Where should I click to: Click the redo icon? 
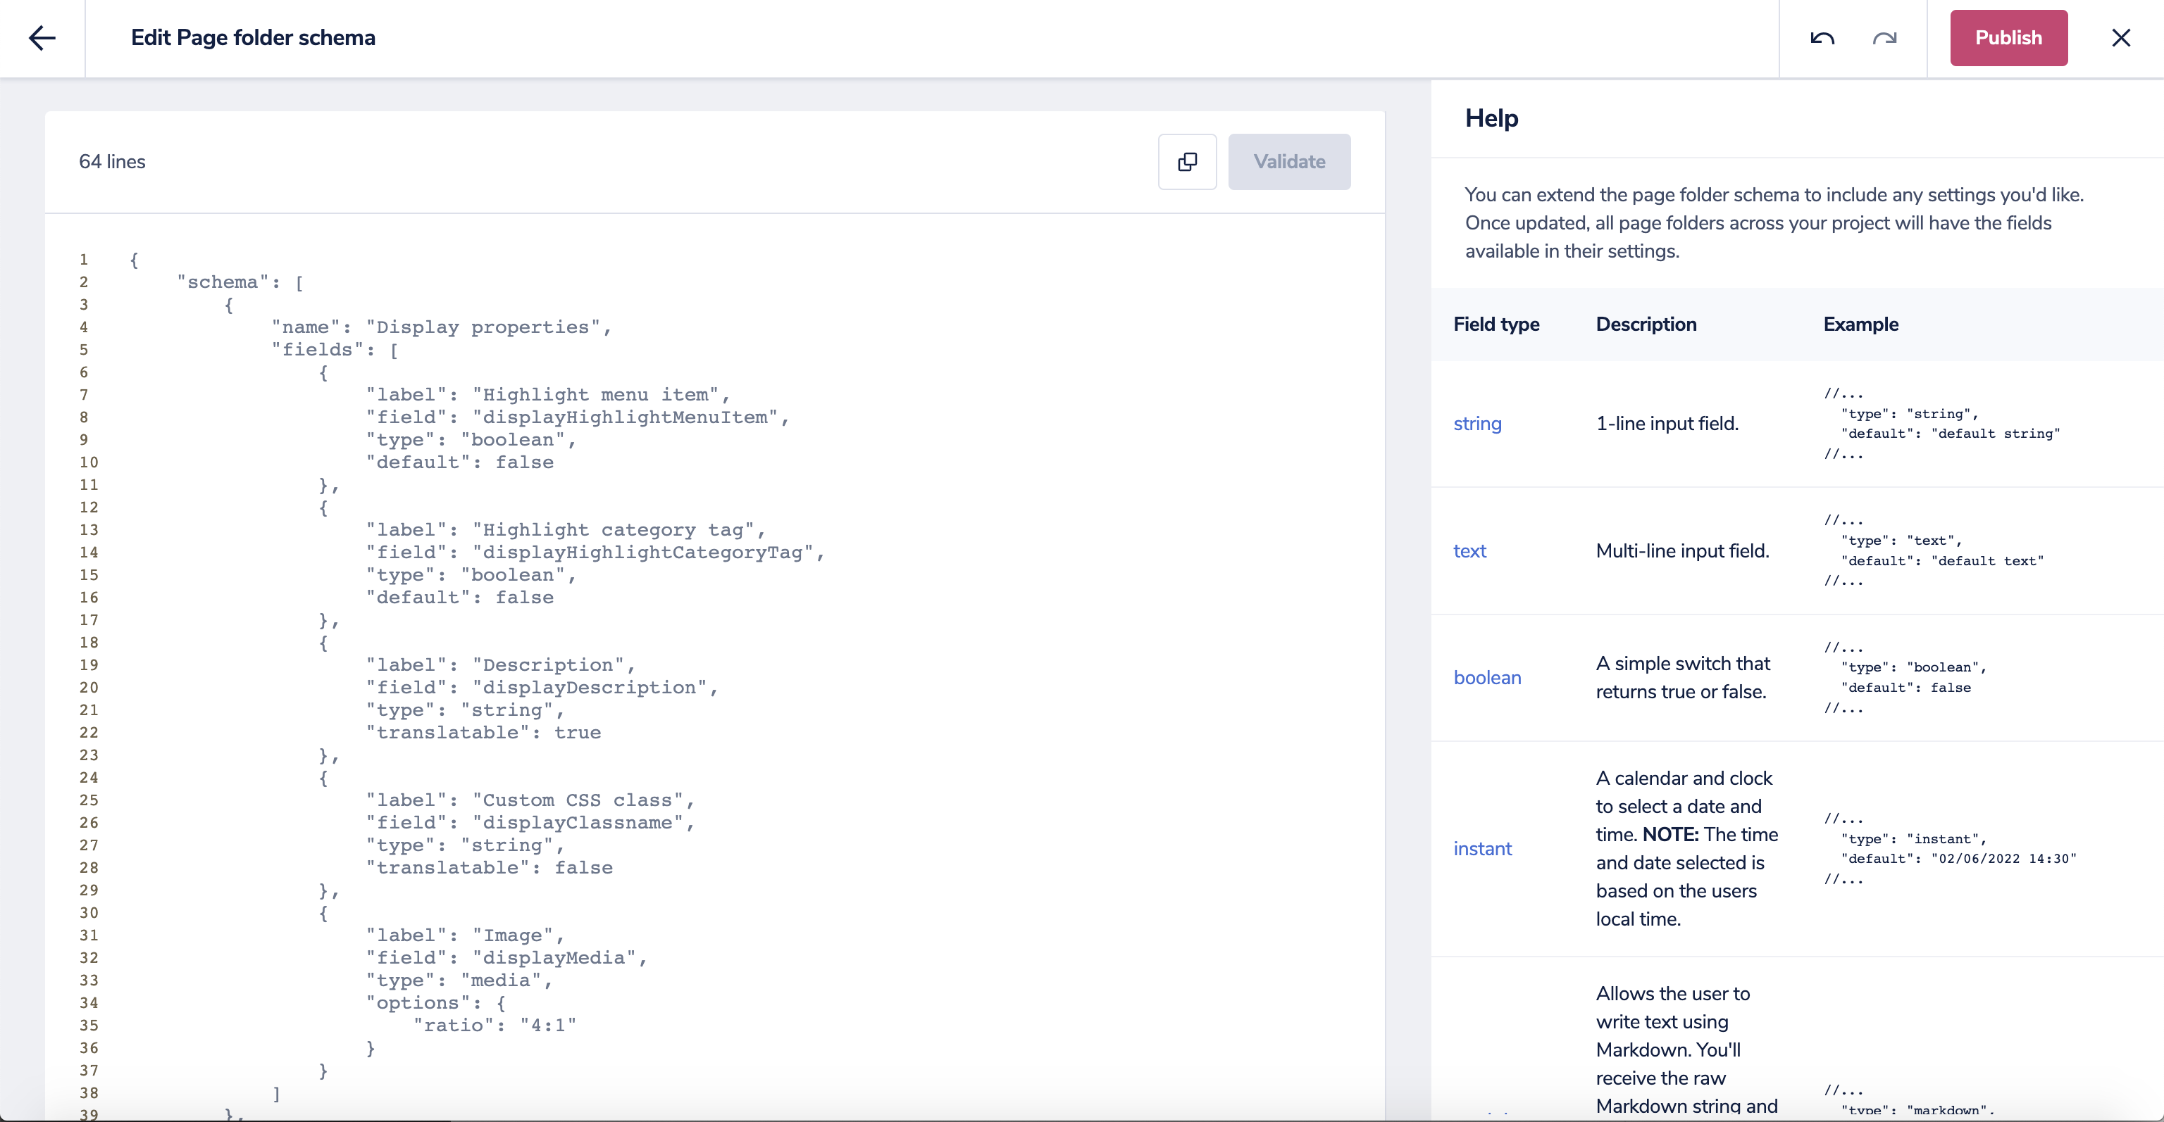[x=1884, y=38]
